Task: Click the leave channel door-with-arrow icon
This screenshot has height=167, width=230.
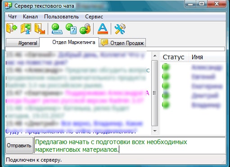Action: coord(40,29)
